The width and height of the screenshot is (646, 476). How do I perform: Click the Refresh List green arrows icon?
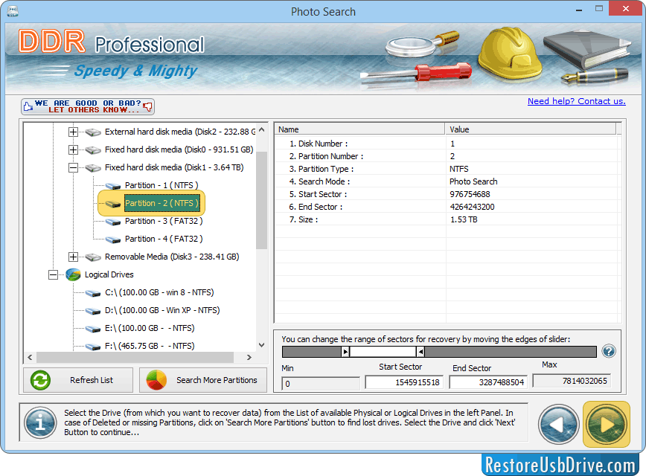(x=40, y=380)
